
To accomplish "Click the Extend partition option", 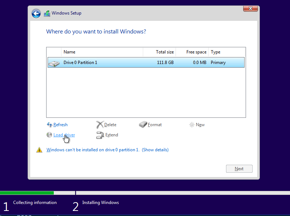I will click(x=112, y=135).
